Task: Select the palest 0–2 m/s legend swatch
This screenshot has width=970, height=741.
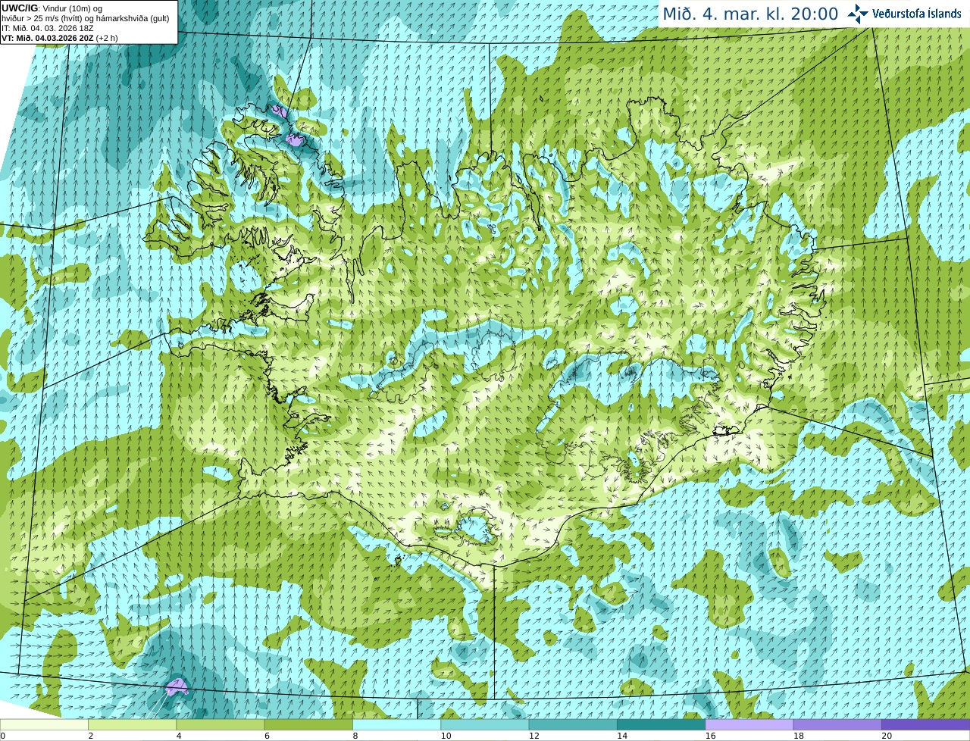Action: (x=44, y=724)
